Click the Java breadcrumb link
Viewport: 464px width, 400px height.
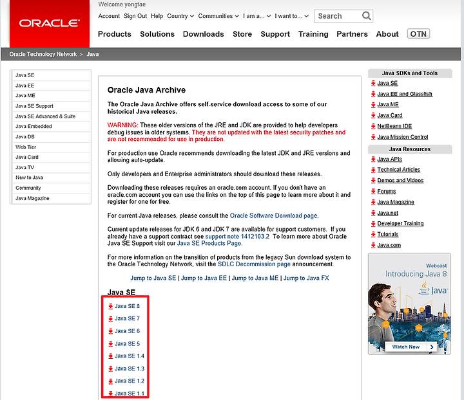[x=93, y=54]
